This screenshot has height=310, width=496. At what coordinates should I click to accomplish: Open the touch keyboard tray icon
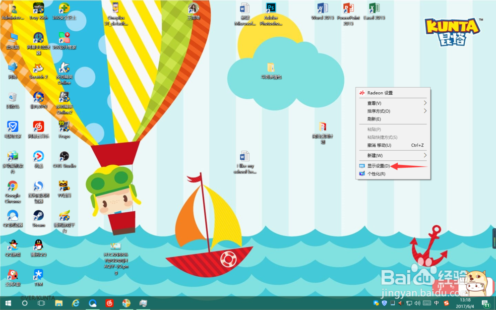(x=427, y=303)
